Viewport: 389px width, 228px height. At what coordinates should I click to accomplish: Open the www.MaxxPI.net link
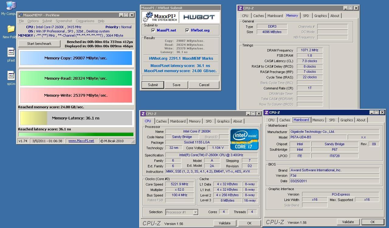pos(81,141)
